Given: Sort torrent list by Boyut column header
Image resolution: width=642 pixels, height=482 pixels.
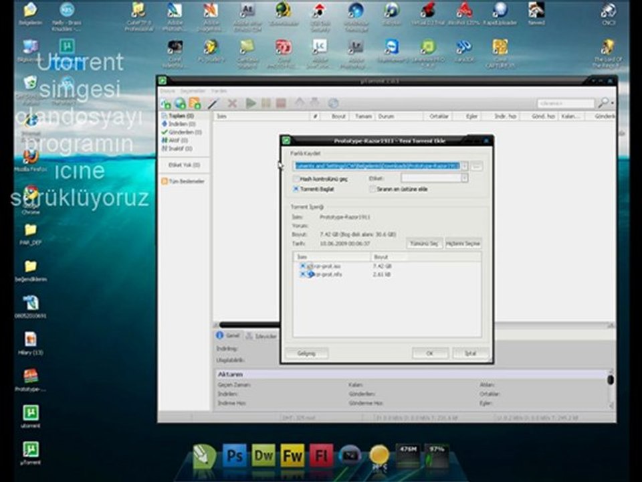Looking at the screenshot, I should 335,116.
